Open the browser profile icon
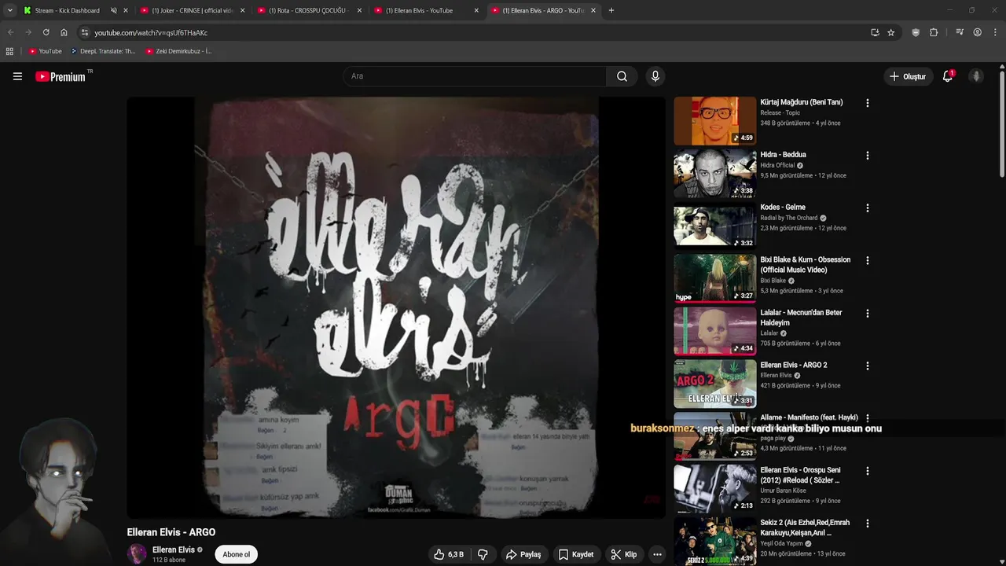Screen dimensions: 1006x566 (977, 32)
